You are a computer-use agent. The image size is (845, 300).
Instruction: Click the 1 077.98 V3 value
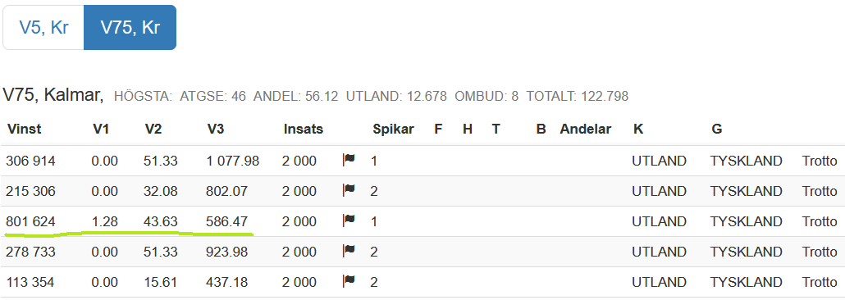coord(233,161)
